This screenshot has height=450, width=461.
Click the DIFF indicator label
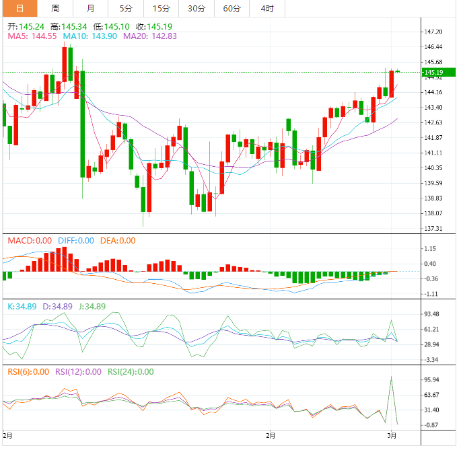[x=75, y=241]
